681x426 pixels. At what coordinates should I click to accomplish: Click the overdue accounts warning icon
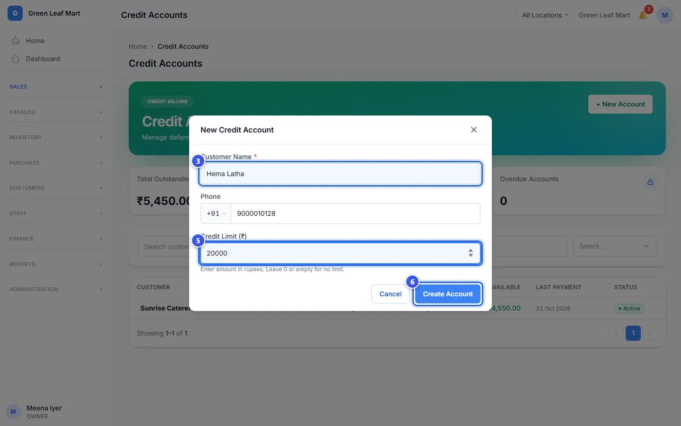(x=650, y=182)
